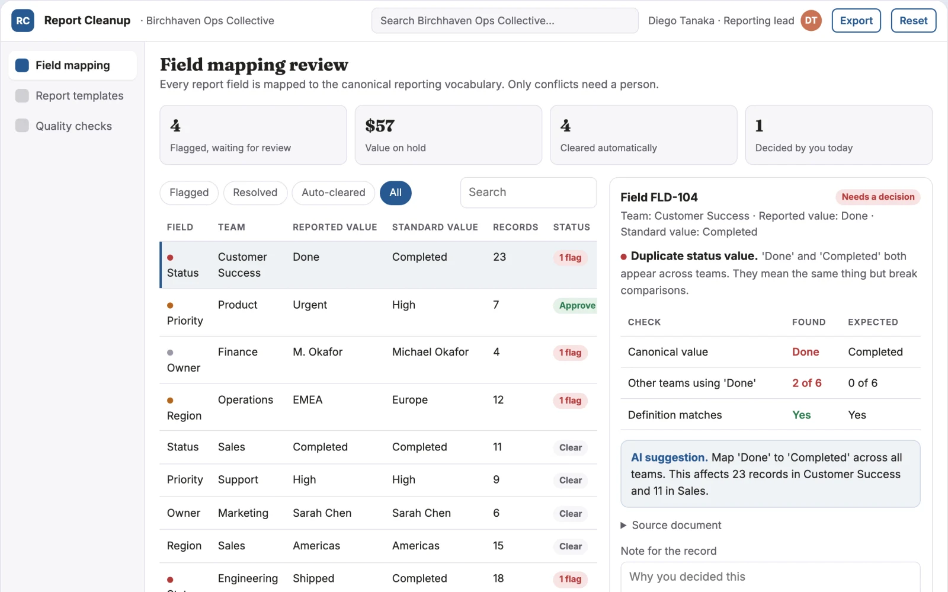Viewport: 948px width, 592px height.
Task: Focus the table Search field
Action: [x=529, y=193]
